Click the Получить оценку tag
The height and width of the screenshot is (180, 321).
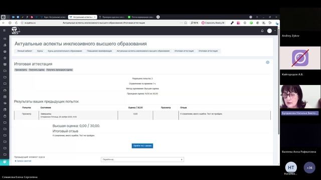[37, 70]
